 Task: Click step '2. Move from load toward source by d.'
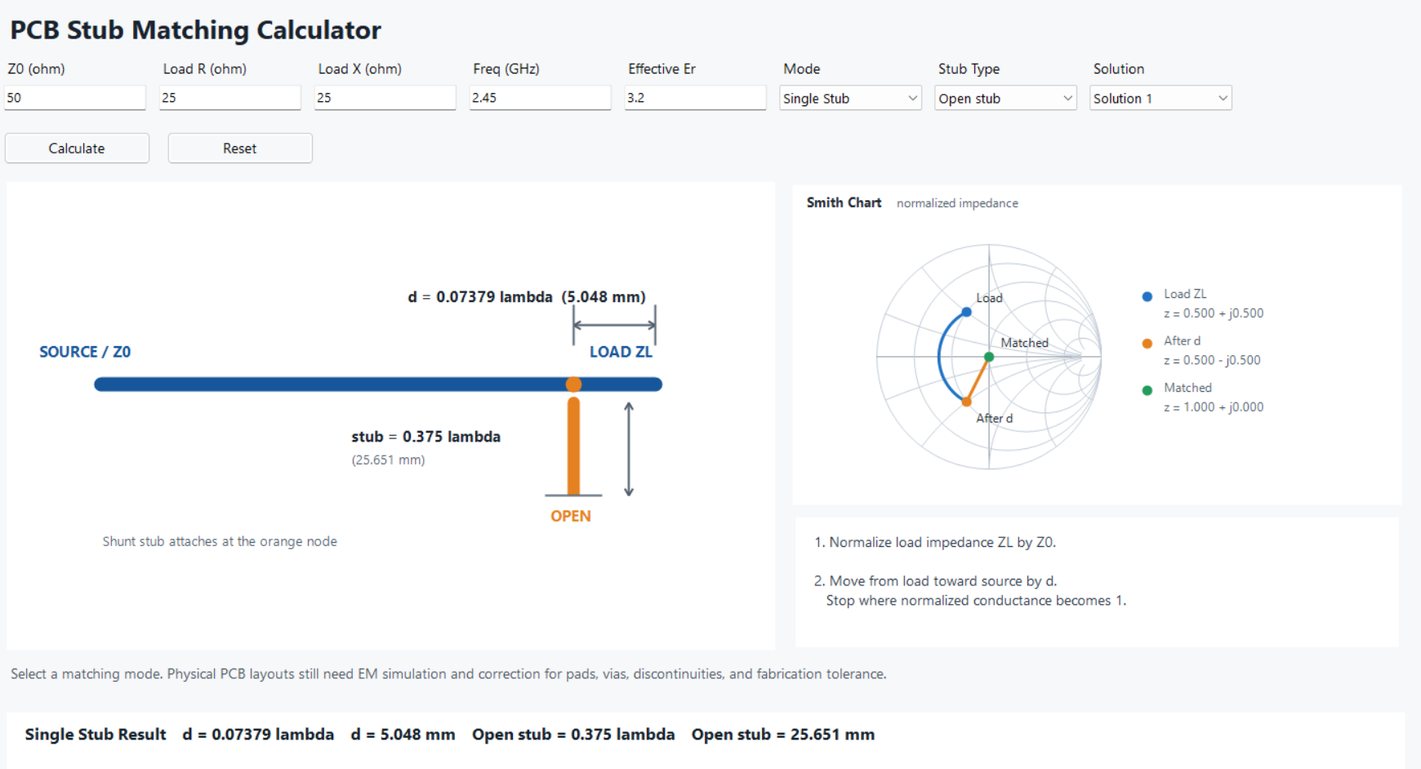click(936, 581)
